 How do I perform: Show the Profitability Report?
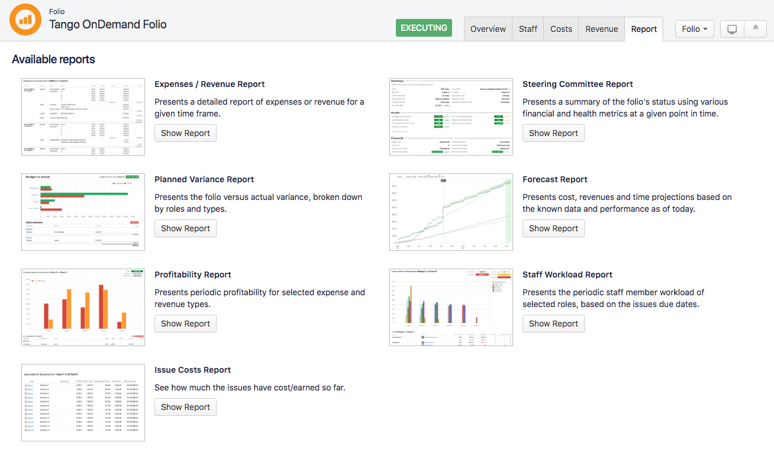pos(185,324)
